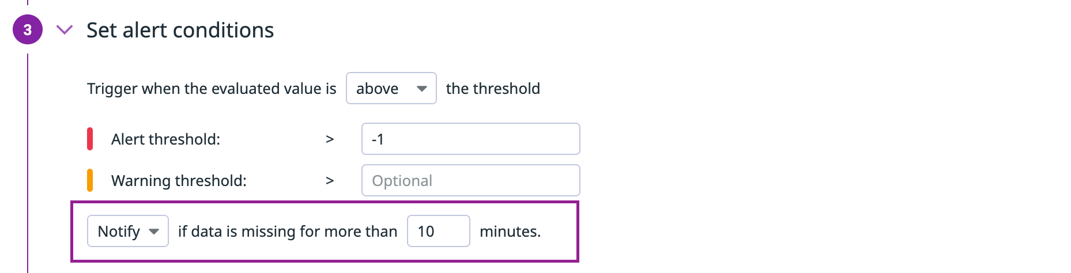Click the red alert threshold color marker

click(90, 139)
